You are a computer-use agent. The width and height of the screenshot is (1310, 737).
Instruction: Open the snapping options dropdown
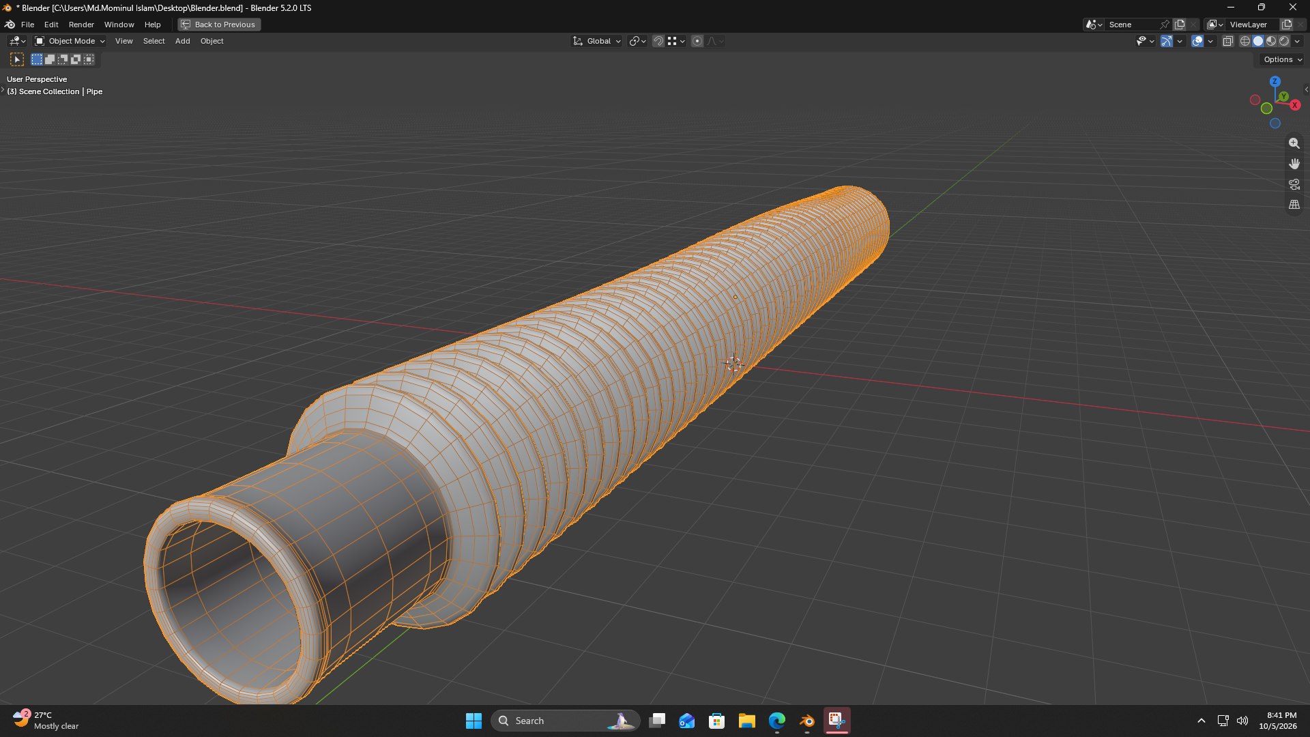point(676,41)
